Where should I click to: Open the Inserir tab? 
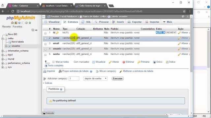[x=118, y=22]
